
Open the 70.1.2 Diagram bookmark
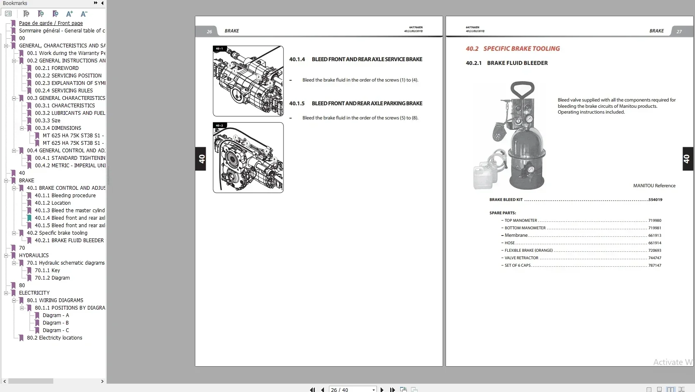click(x=52, y=278)
